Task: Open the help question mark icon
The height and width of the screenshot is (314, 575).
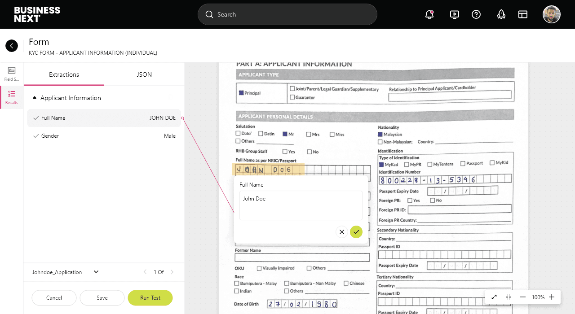Action: point(476,14)
